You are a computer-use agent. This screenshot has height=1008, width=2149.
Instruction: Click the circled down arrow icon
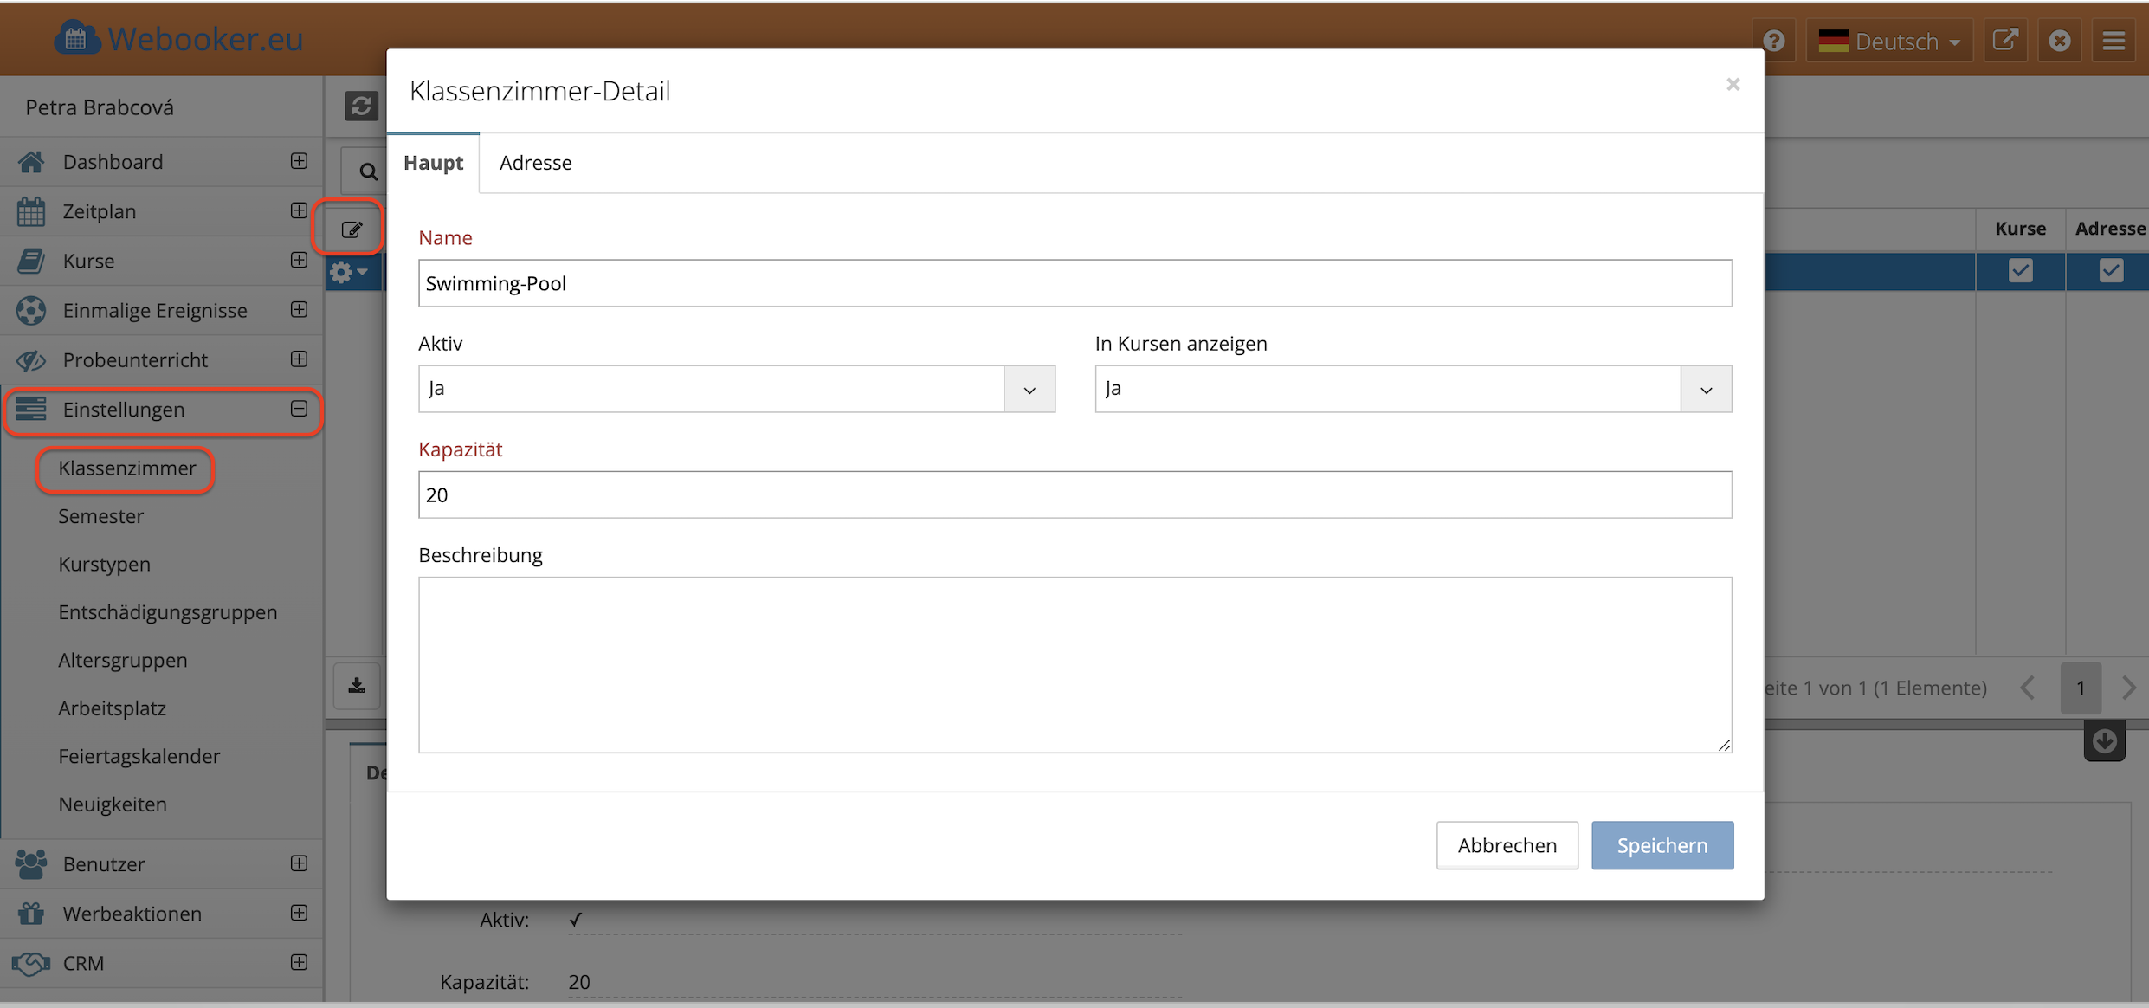(x=2104, y=741)
